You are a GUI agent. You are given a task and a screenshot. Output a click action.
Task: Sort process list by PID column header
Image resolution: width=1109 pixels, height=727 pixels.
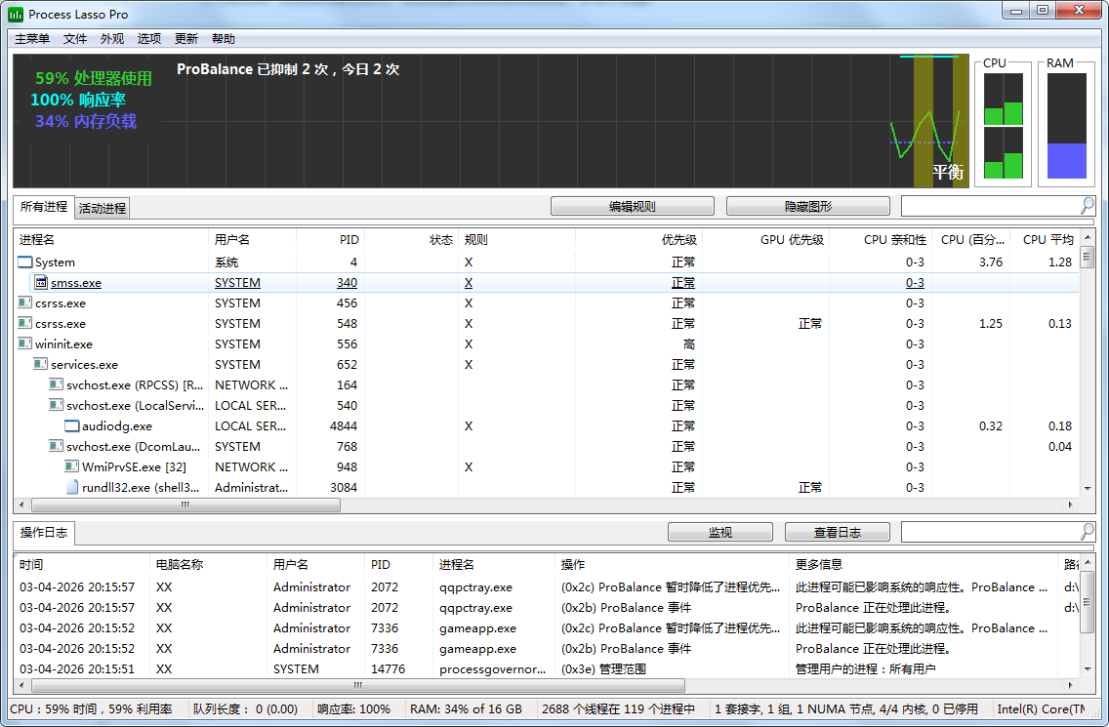point(349,239)
